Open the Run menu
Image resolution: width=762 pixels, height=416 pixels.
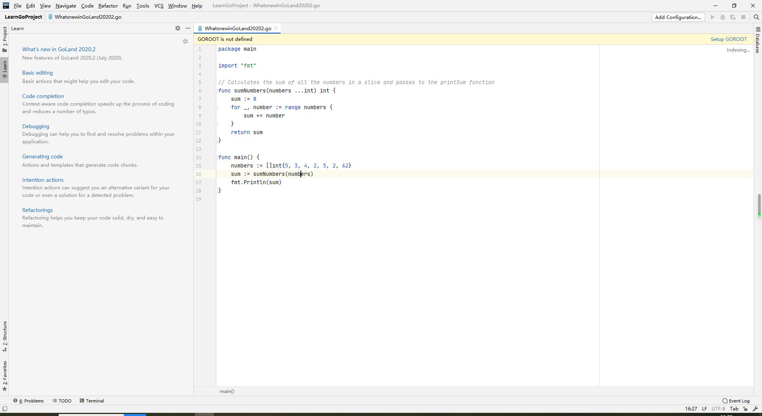(x=127, y=6)
